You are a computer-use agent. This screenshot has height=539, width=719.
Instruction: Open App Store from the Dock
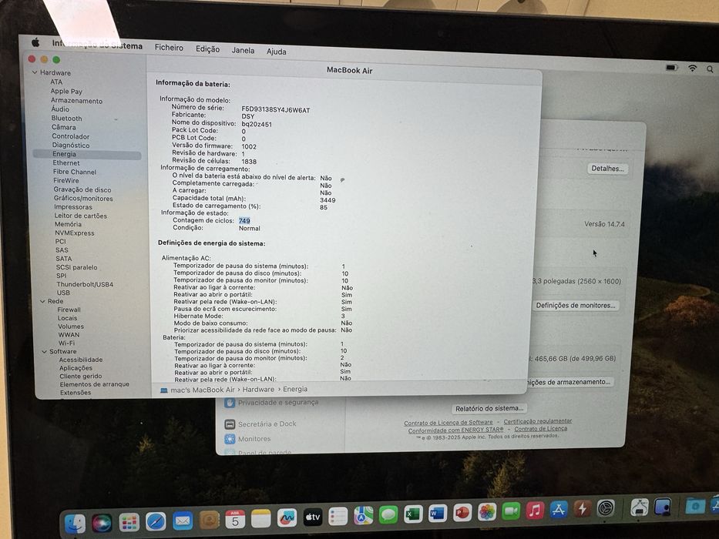point(559,509)
